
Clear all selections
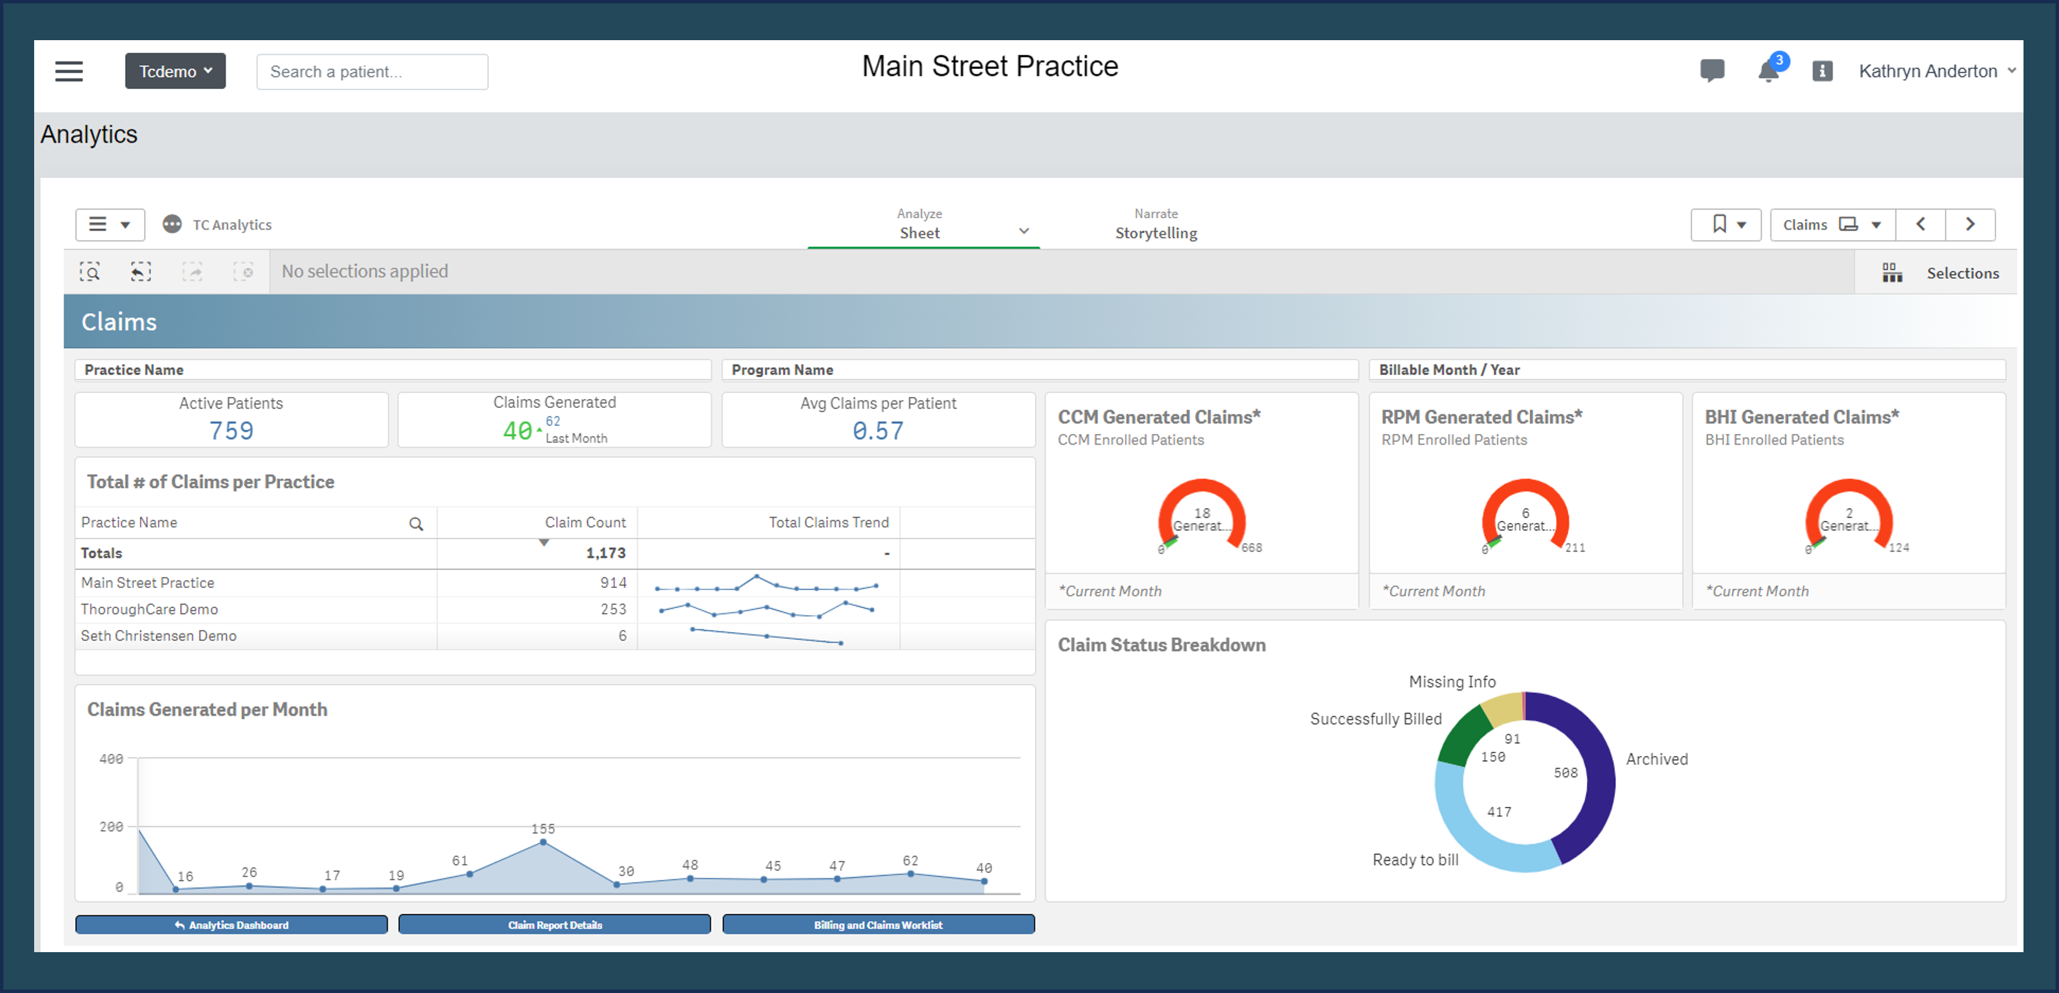click(x=244, y=272)
